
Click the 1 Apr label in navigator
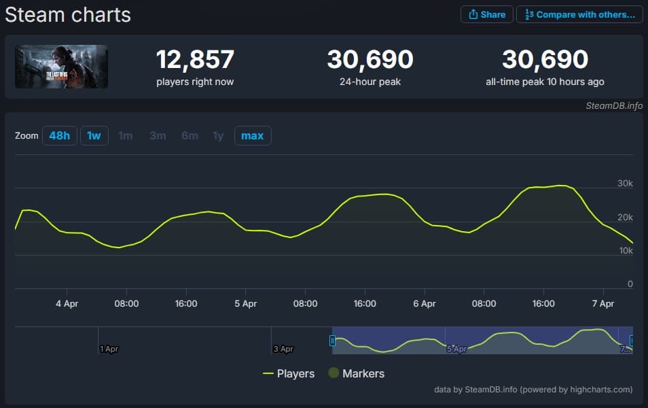click(x=109, y=349)
